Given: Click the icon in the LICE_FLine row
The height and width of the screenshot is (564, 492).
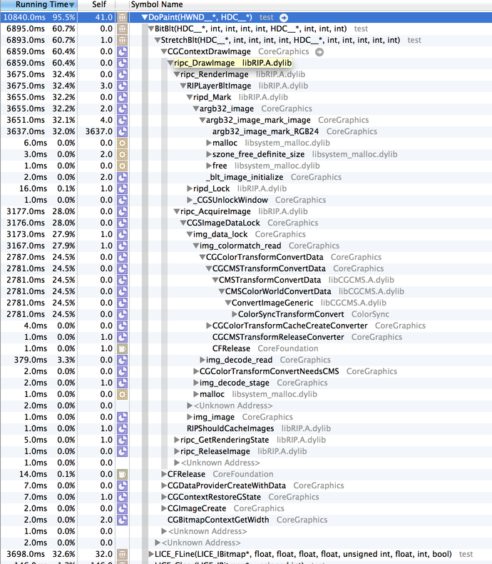Looking at the screenshot, I should pos(121,554).
